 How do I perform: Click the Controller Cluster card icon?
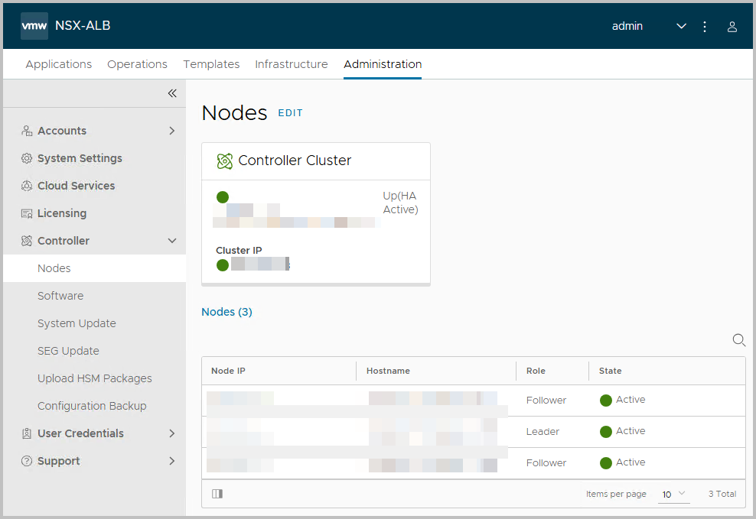225,161
